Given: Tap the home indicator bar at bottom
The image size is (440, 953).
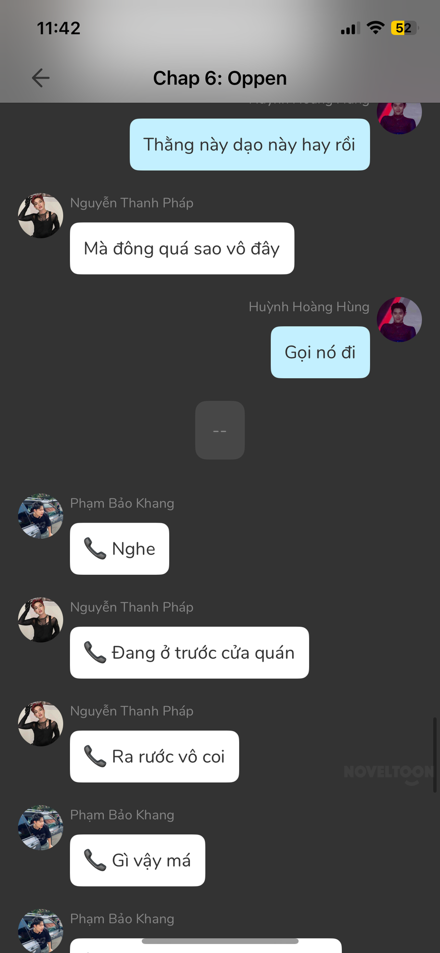Looking at the screenshot, I should click(x=220, y=941).
